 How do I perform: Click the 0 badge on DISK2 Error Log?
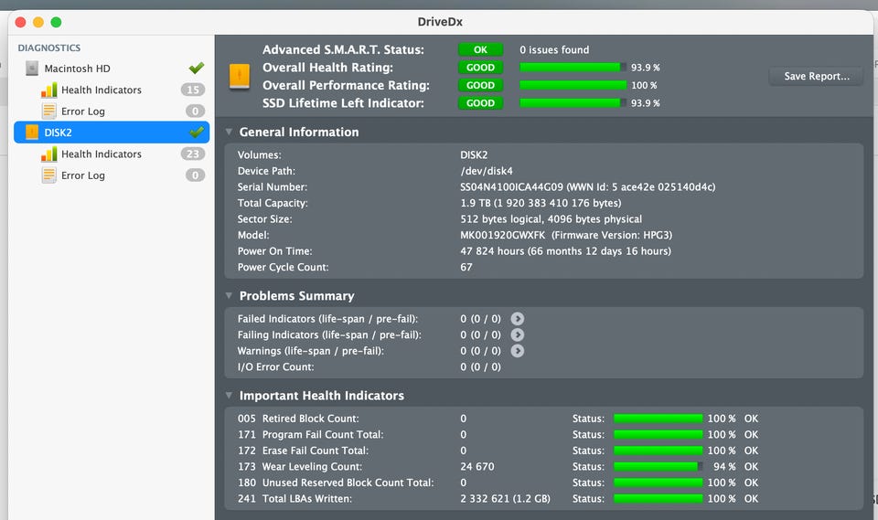(x=195, y=175)
